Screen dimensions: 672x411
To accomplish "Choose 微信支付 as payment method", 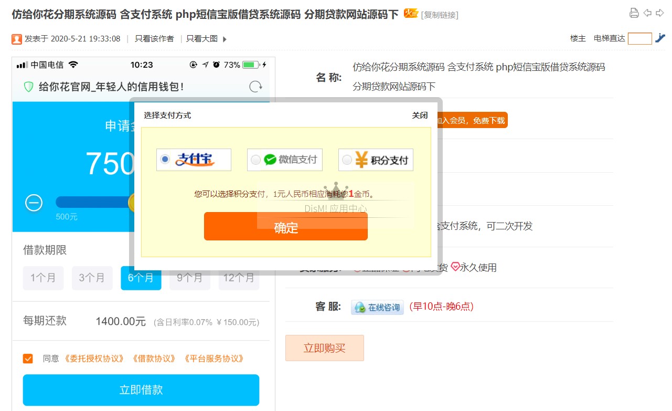I will 255,160.
